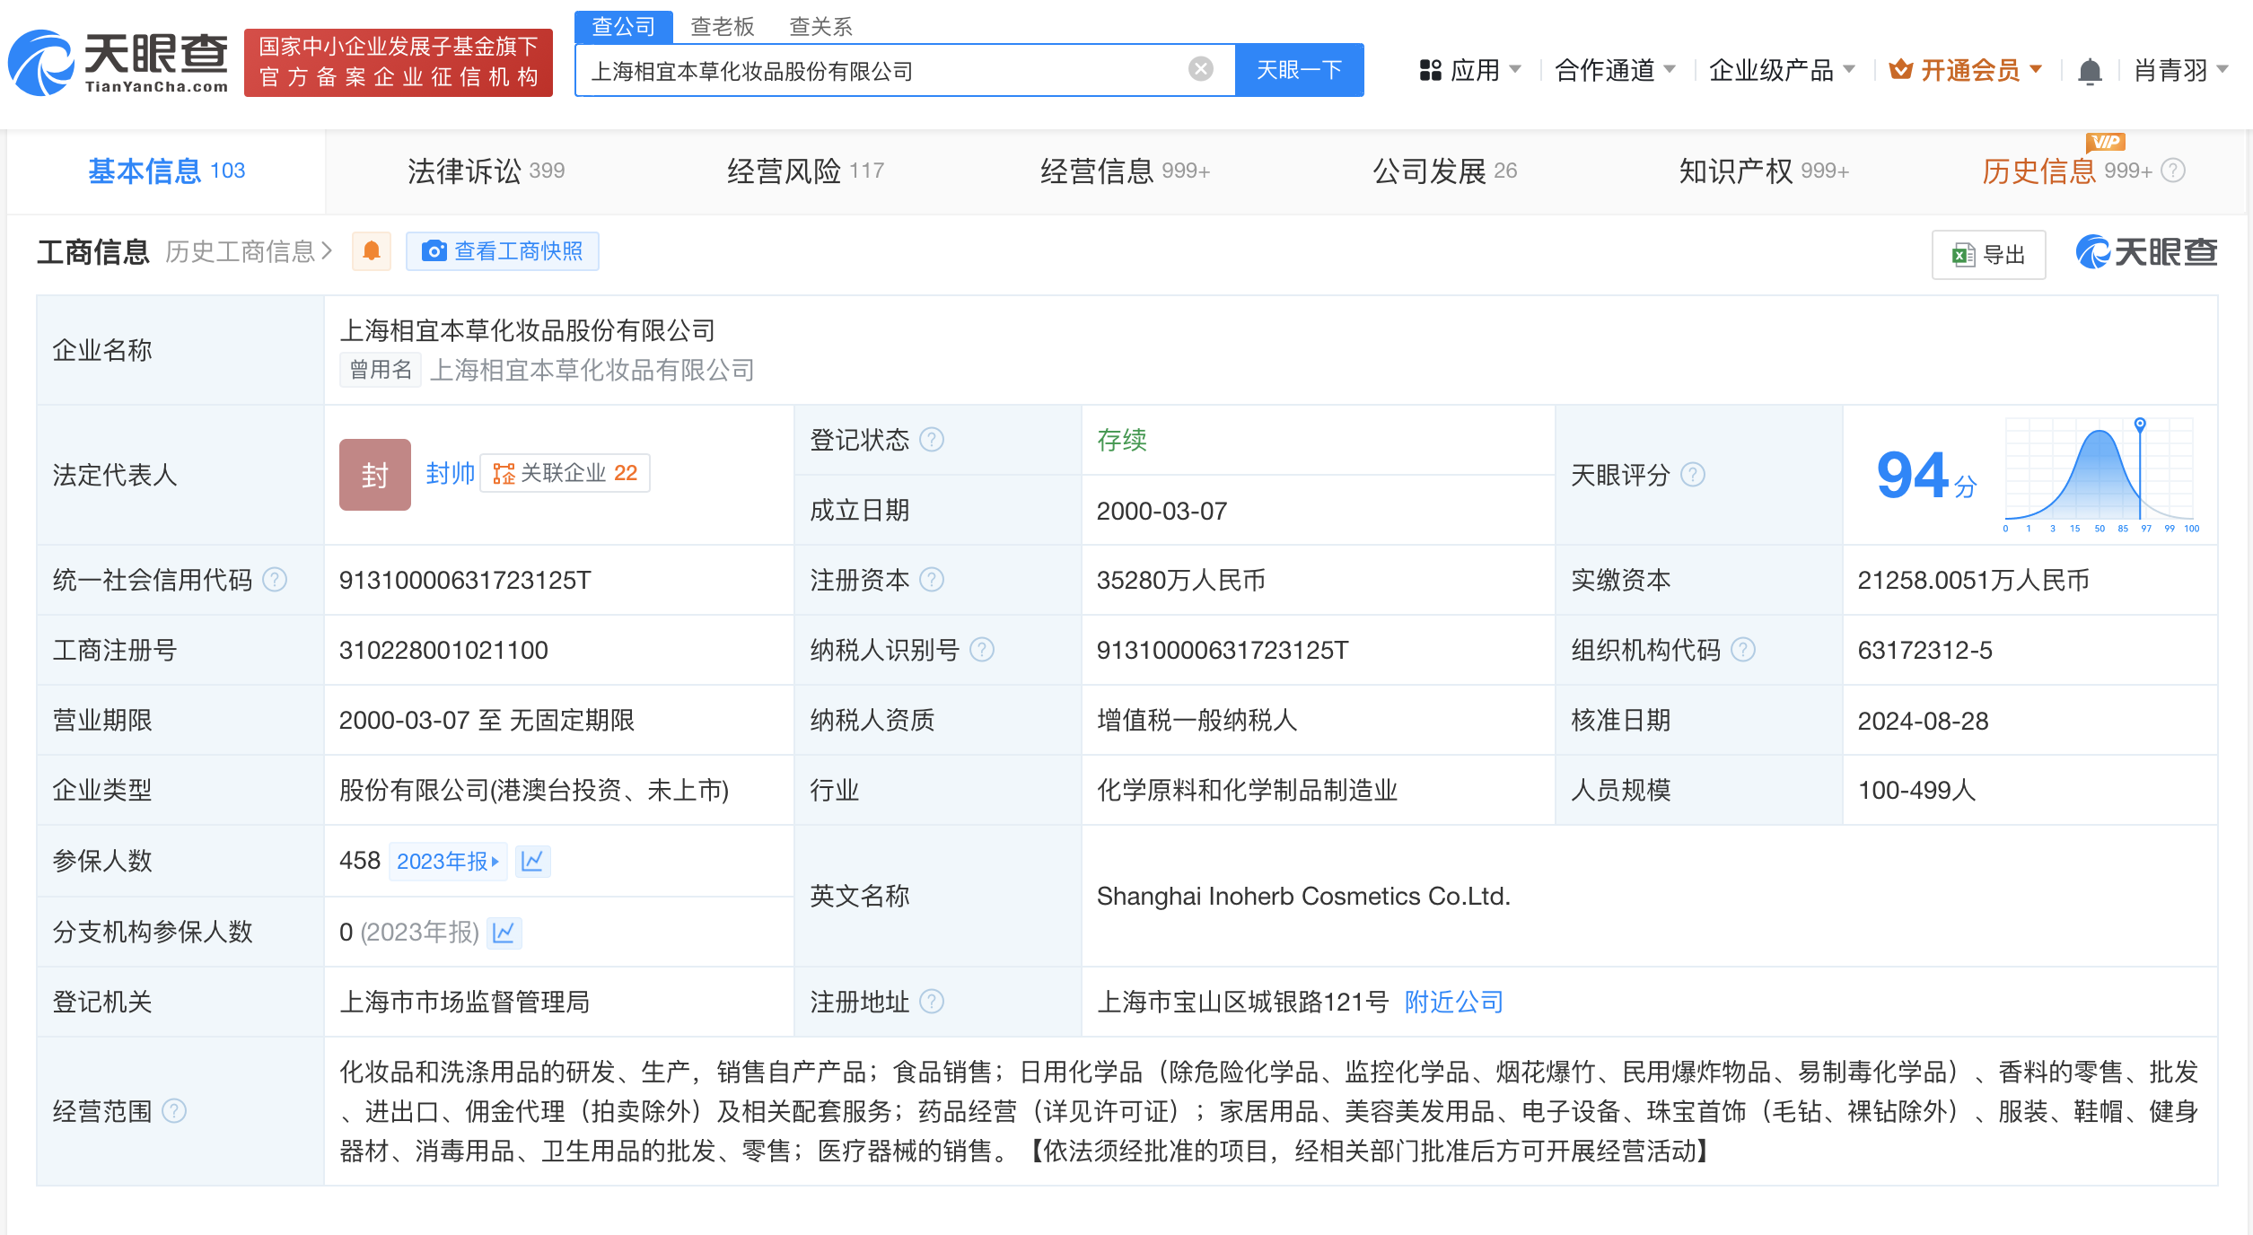Open the 知识产权 tab

(x=1764, y=171)
